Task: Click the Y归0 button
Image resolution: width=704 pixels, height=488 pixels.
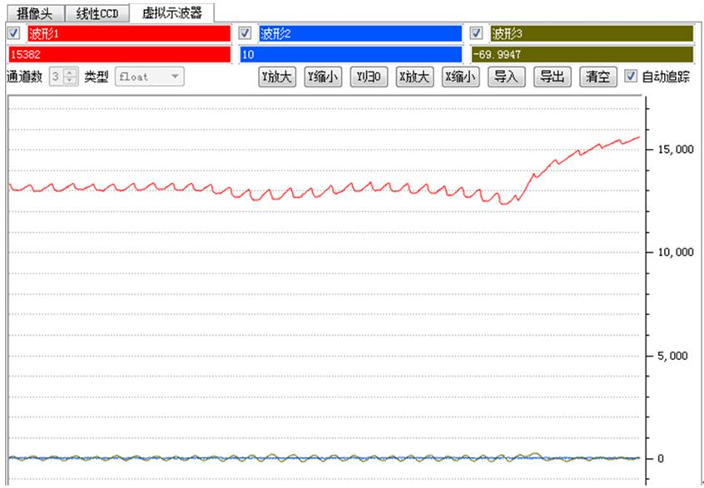Action: tap(369, 76)
